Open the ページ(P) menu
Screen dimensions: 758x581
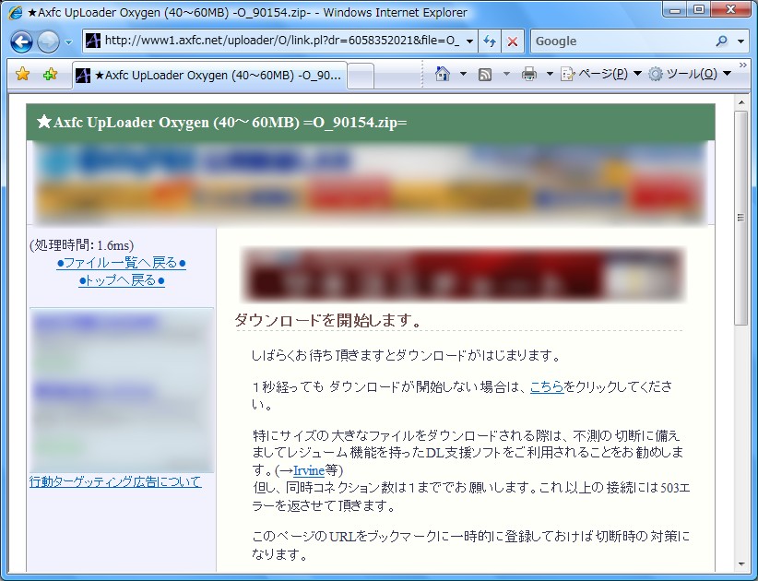pos(600,74)
